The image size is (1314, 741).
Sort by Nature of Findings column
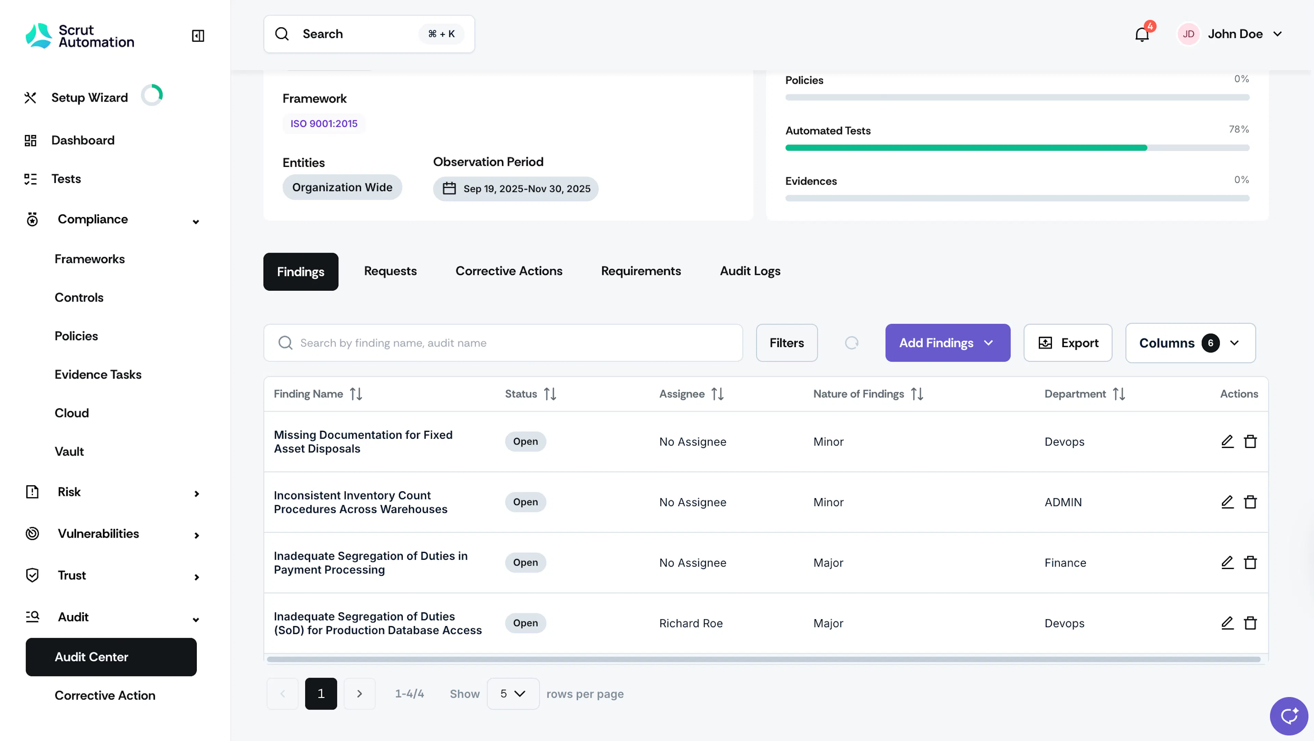(x=917, y=394)
